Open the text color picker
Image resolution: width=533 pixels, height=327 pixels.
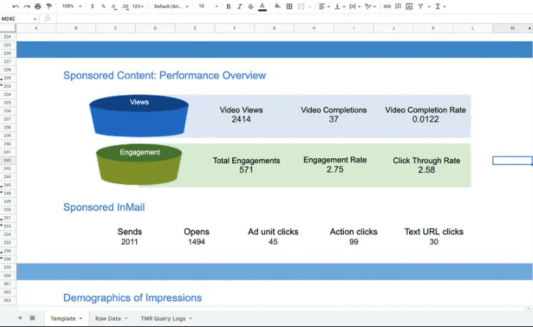[262, 6]
